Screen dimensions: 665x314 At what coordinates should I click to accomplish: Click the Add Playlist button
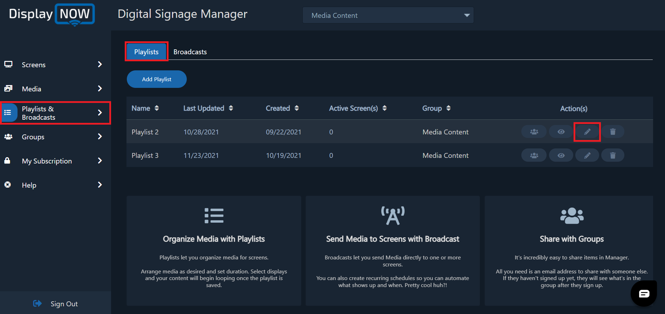157,79
